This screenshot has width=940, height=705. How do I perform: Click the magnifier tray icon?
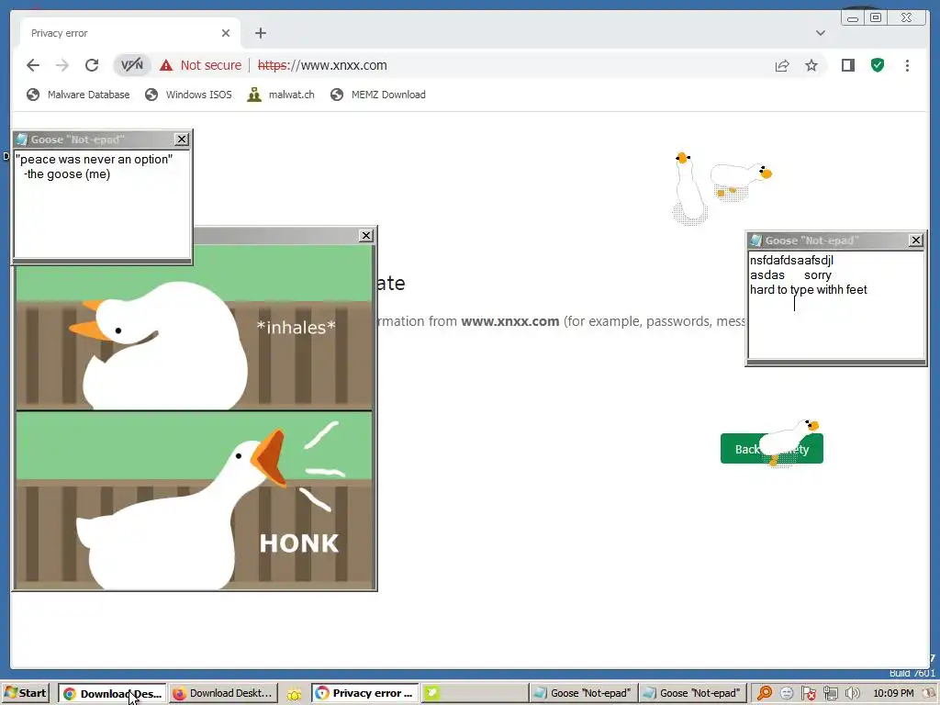(765, 694)
